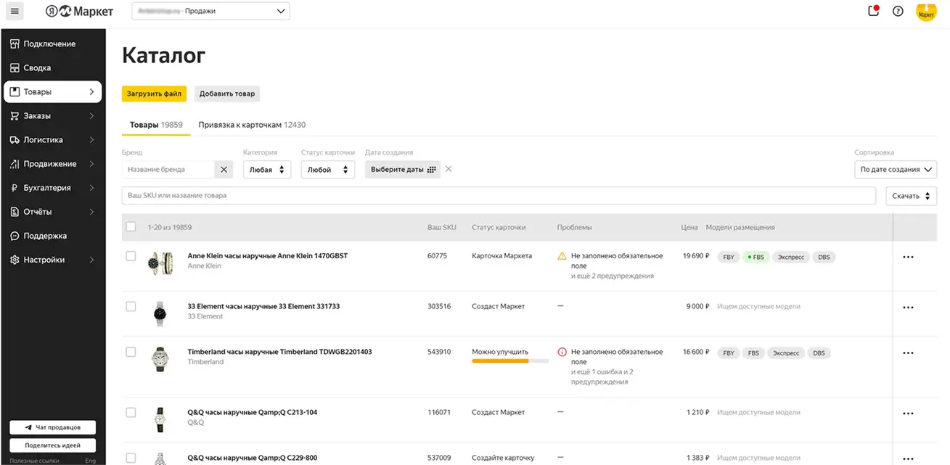Tick the Timberland TDWGB2201403 checkbox
Image resolution: width=950 pixels, height=465 pixels.
(131, 352)
